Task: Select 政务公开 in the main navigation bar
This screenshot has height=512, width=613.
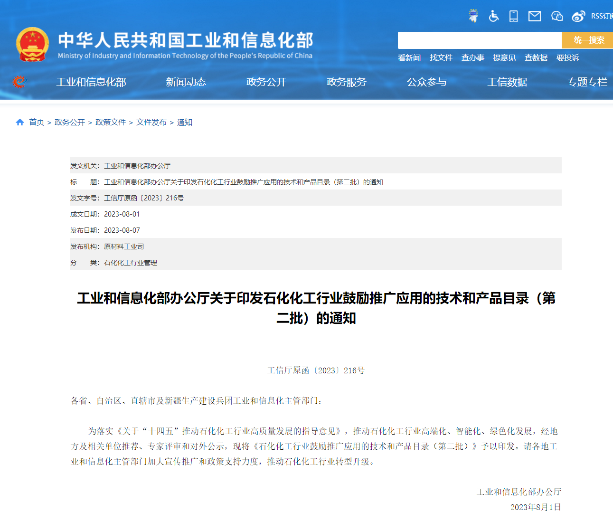Action: pos(266,82)
